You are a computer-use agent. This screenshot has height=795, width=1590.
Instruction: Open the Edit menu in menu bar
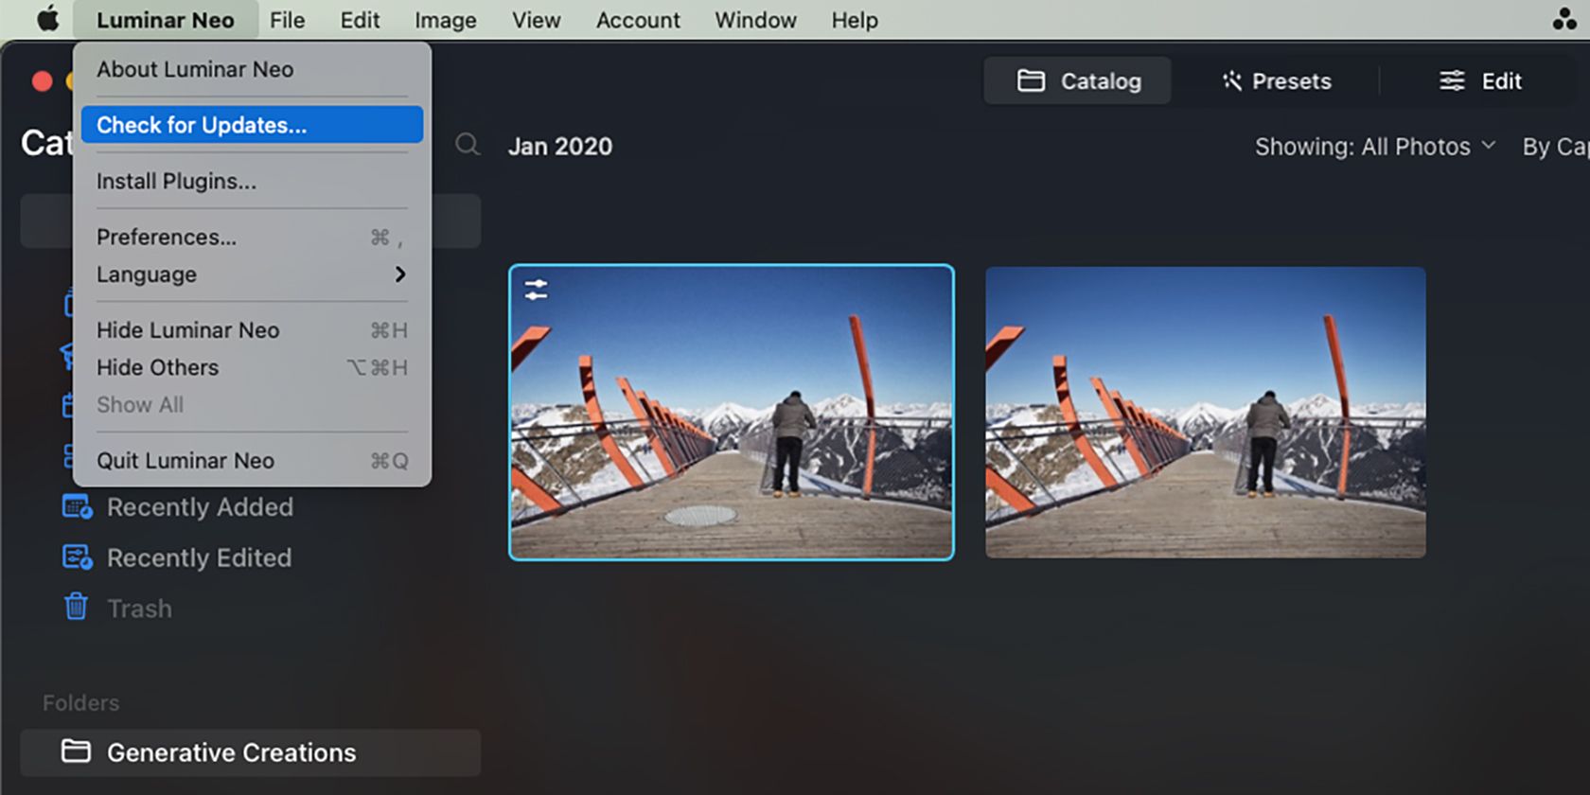360,20
